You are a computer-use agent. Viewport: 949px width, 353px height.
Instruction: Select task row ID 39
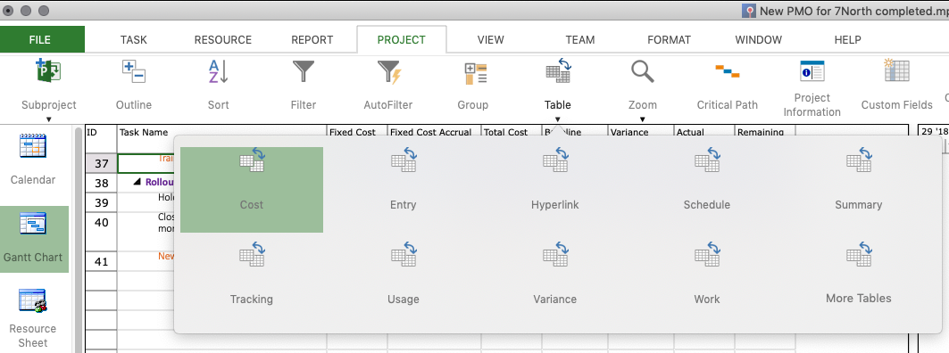(x=102, y=202)
